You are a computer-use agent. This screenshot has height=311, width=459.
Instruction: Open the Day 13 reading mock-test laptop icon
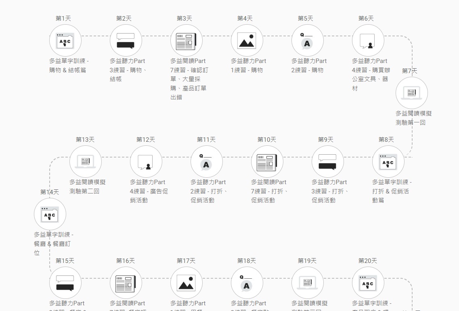86,161
